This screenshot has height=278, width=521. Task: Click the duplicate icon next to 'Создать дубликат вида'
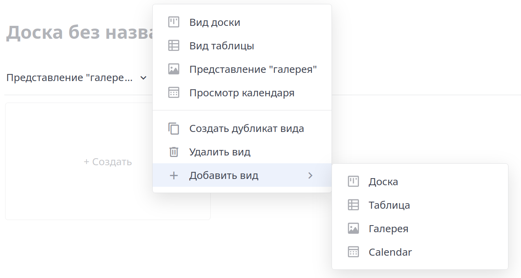click(174, 128)
